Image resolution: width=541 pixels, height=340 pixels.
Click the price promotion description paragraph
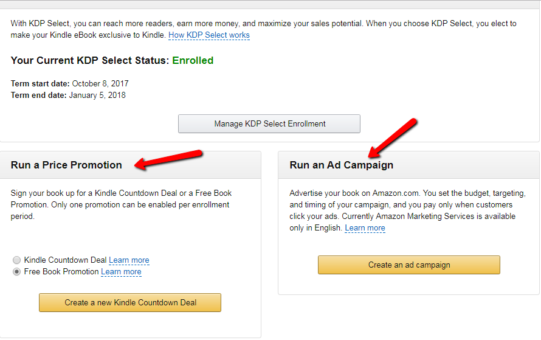pyautogui.click(x=121, y=204)
